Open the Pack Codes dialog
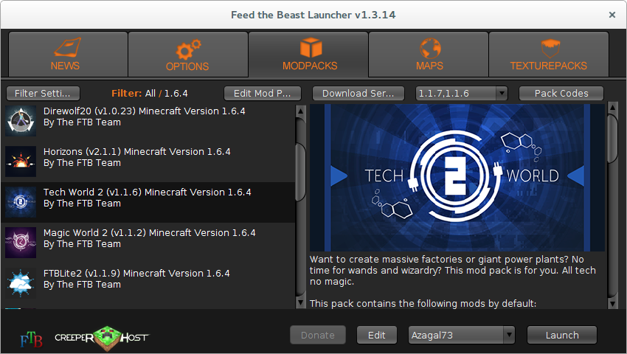The height and width of the screenshot is (354, 627). [x=561, y=94]
